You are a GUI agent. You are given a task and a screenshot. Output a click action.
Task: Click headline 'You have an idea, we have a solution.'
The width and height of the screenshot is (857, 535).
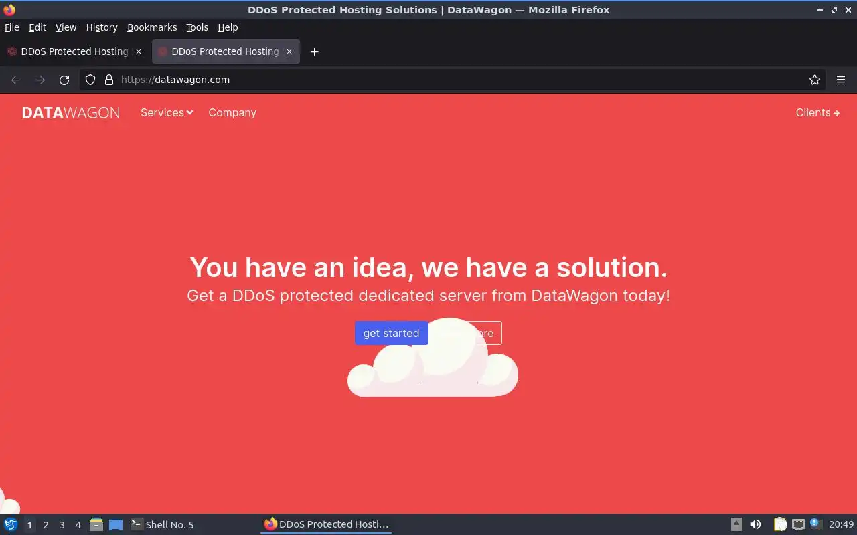428,267
